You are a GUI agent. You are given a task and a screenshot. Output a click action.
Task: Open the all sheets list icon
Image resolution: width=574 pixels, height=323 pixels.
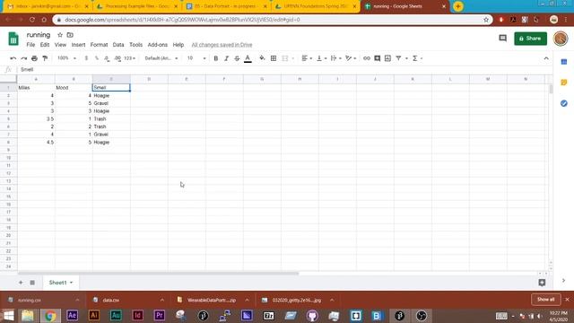32,283
